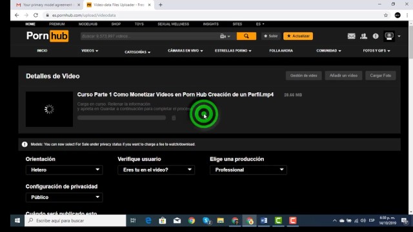413x232 pixels.
Task: Open the SHOP top link
Action: 116,24
